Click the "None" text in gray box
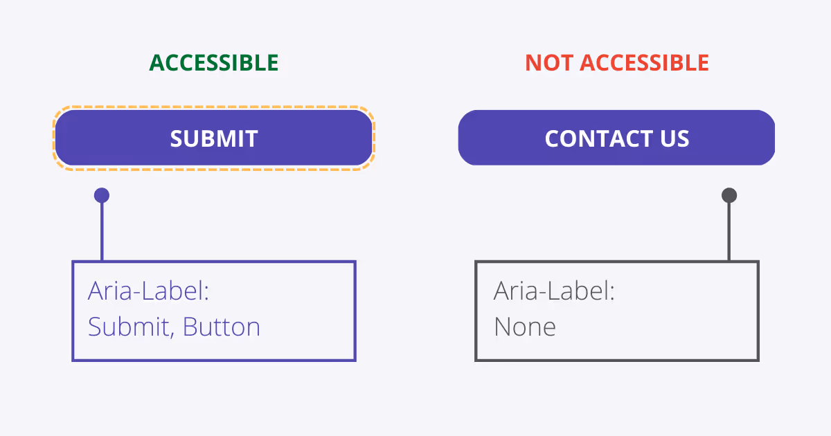 [x=524, y=327]
